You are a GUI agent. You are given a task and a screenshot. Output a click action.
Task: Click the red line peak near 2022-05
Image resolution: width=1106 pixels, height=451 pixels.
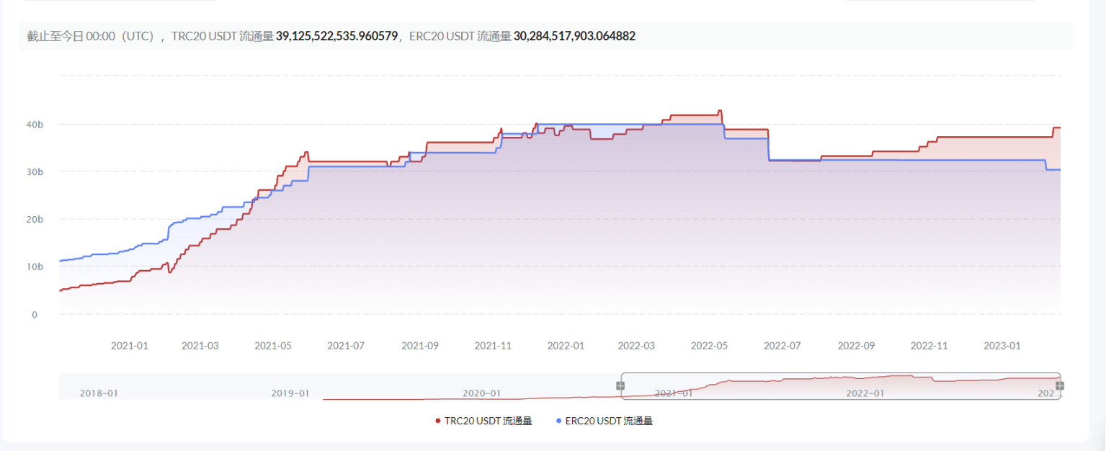point(719,111)
